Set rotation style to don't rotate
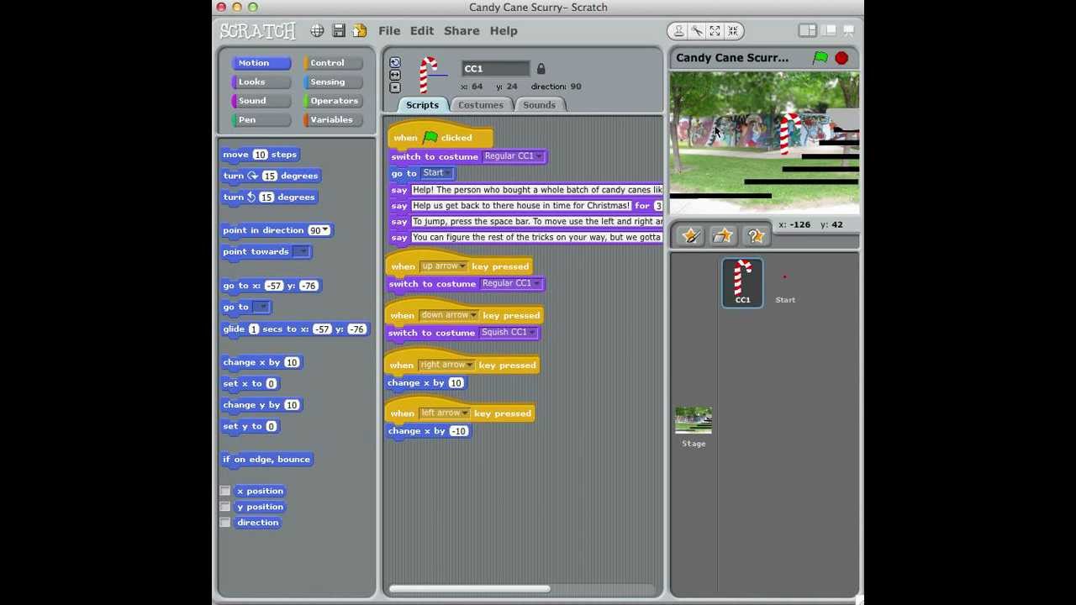Viewport: 1076px width, 605px height. (395, 87)
